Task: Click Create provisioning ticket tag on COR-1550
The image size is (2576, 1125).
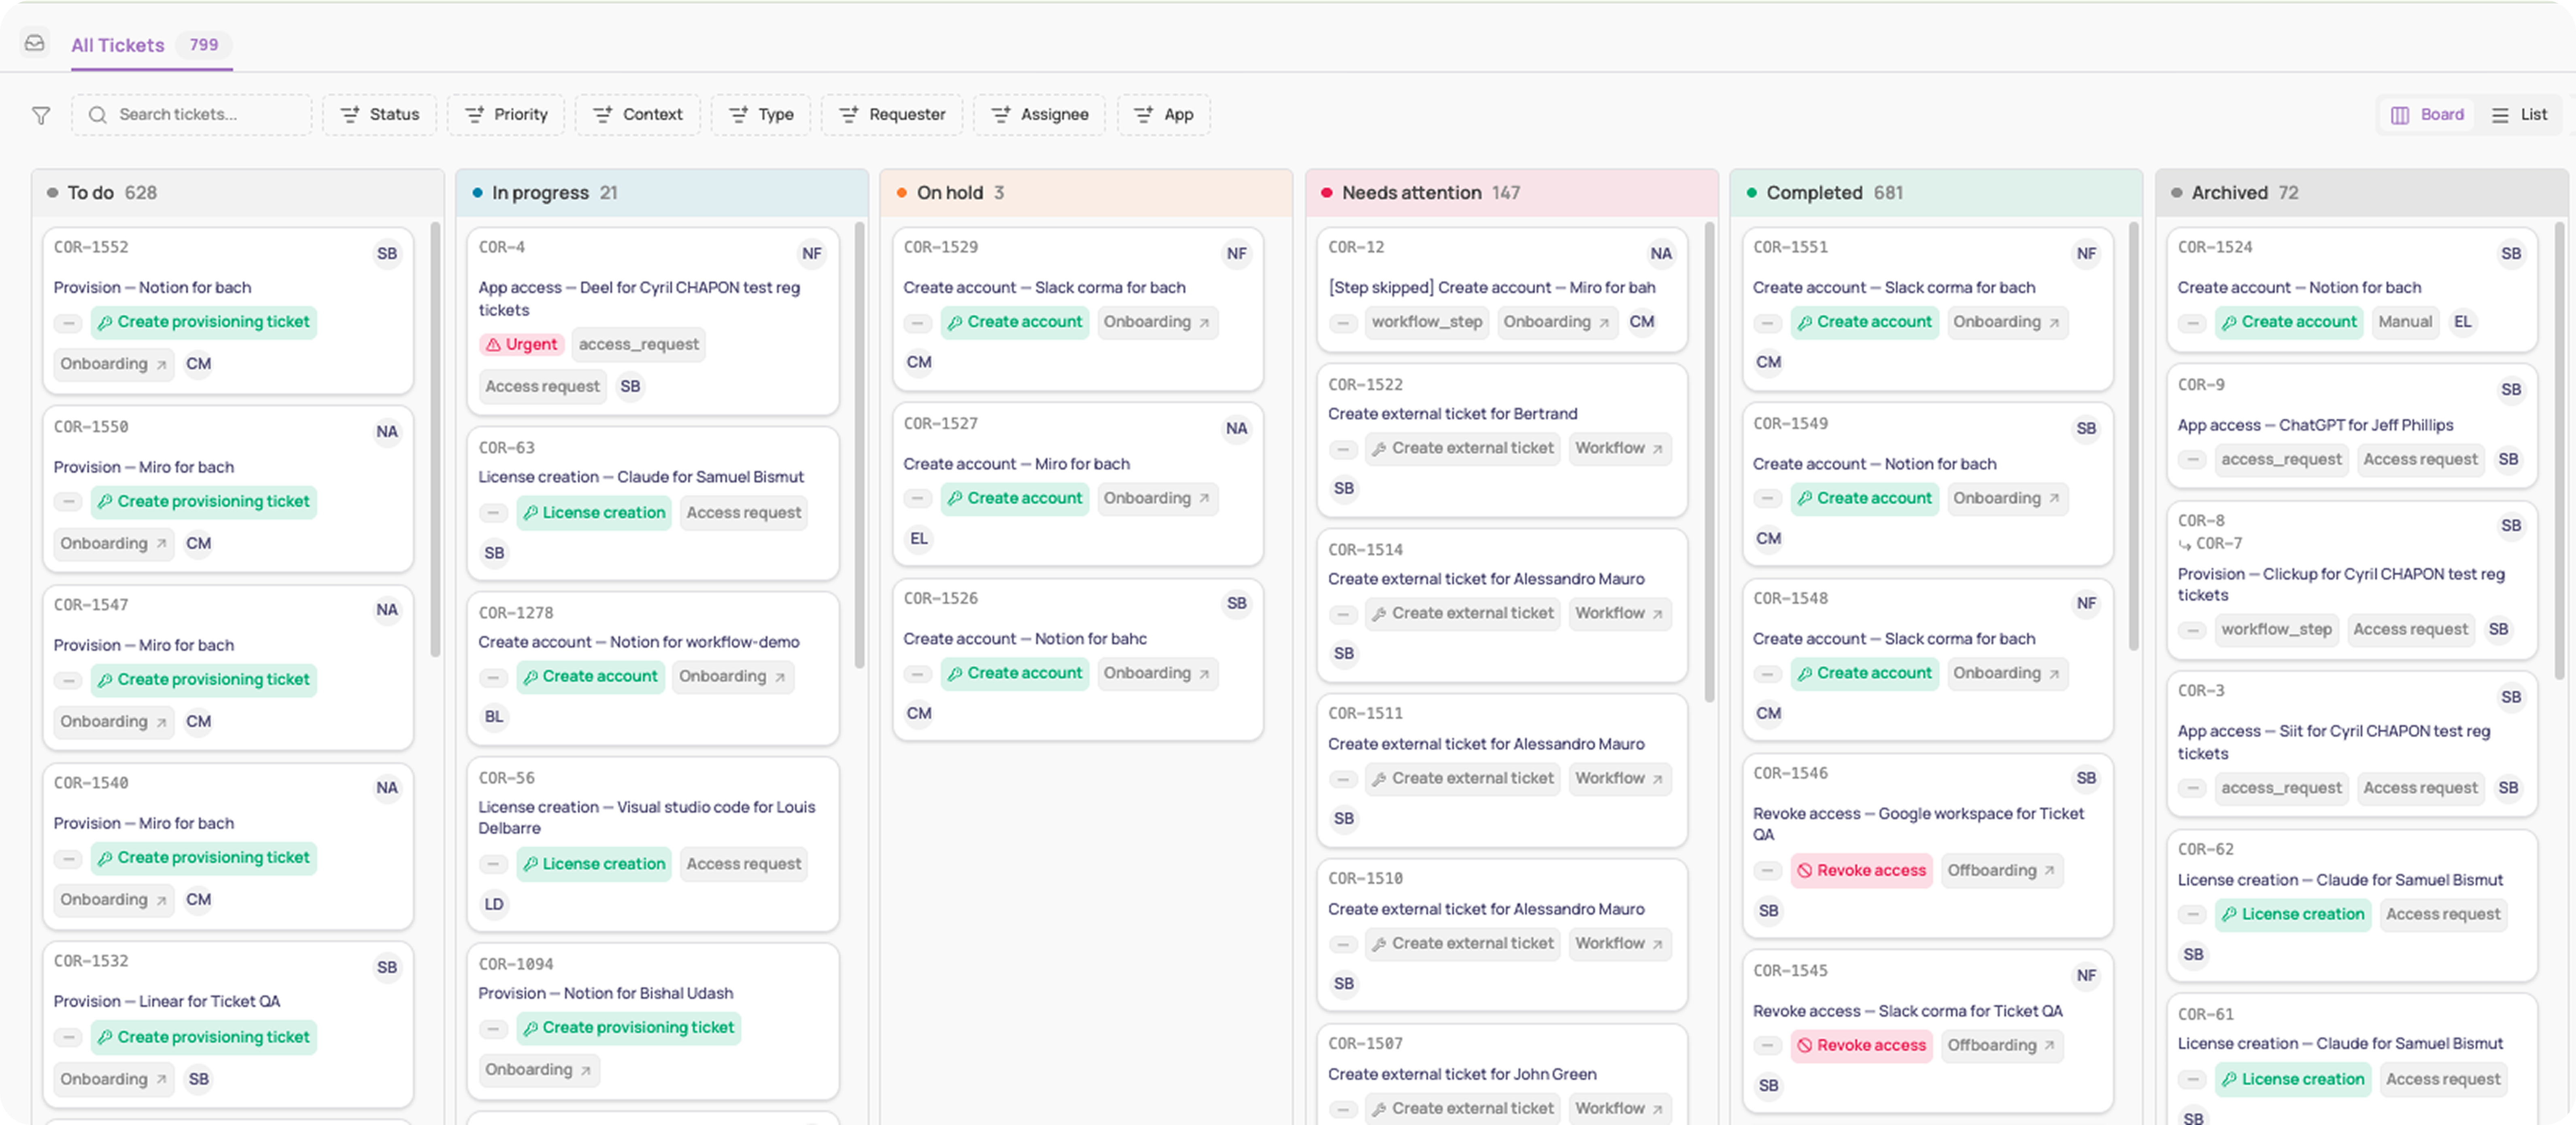Action: [204, 502]
